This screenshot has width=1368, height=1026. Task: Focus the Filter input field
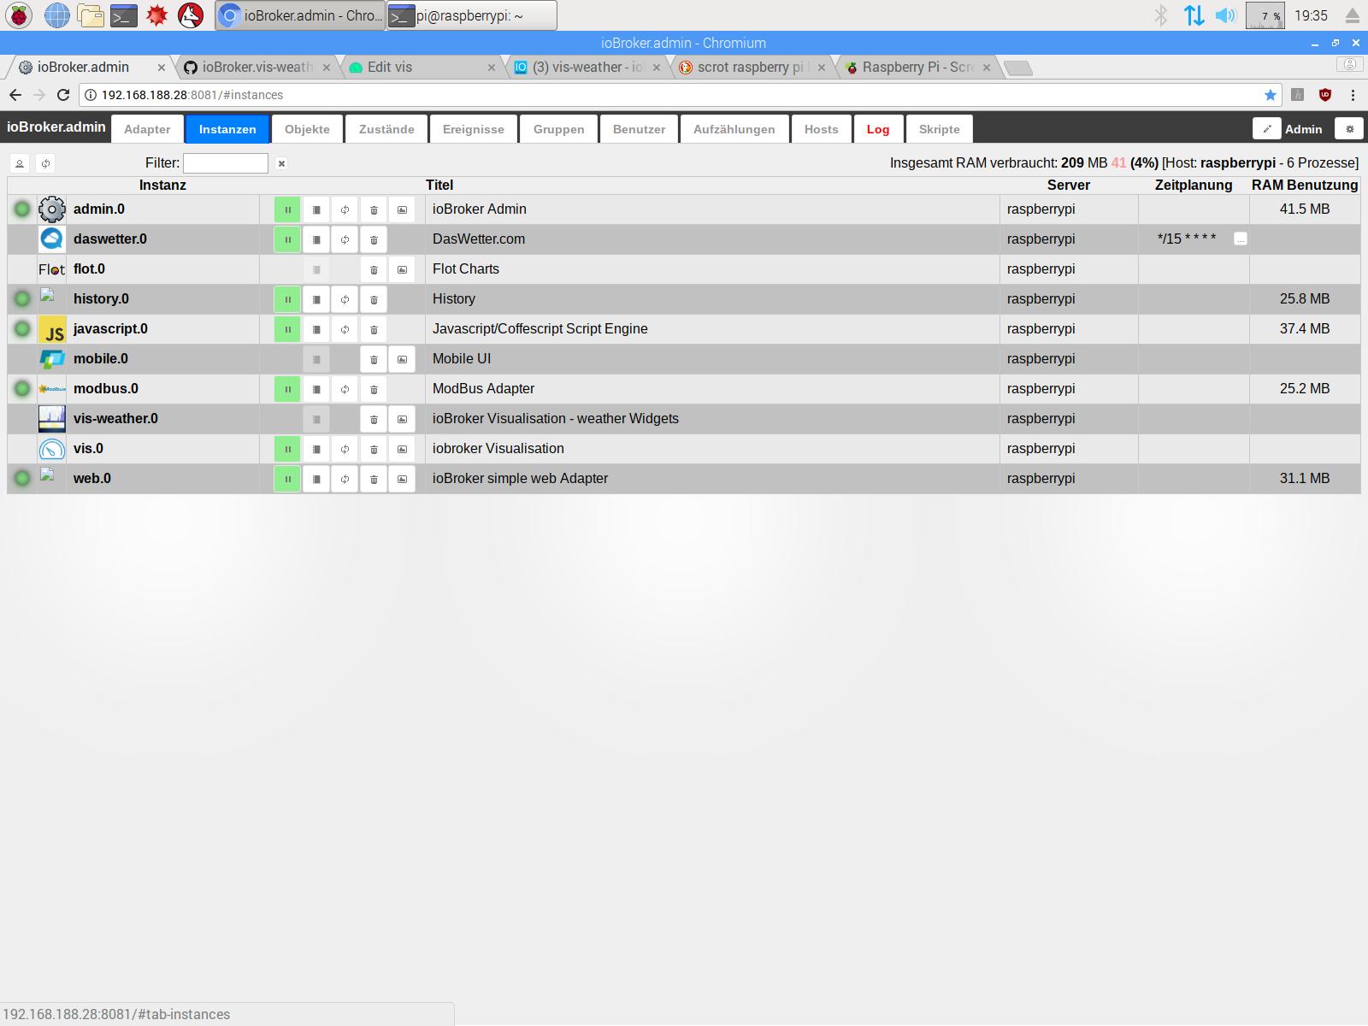click(x=226, y=163)
